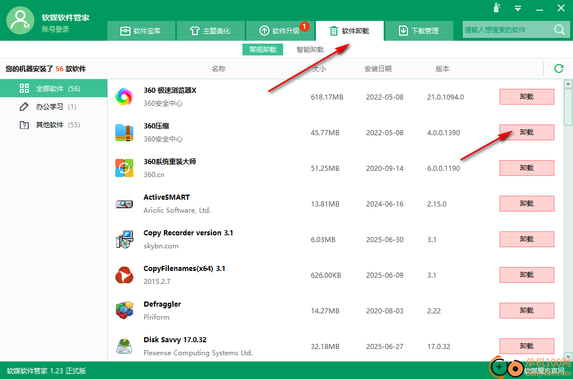
Task: Click the 软媒软件管家 title text
Action: click(66, 17)
